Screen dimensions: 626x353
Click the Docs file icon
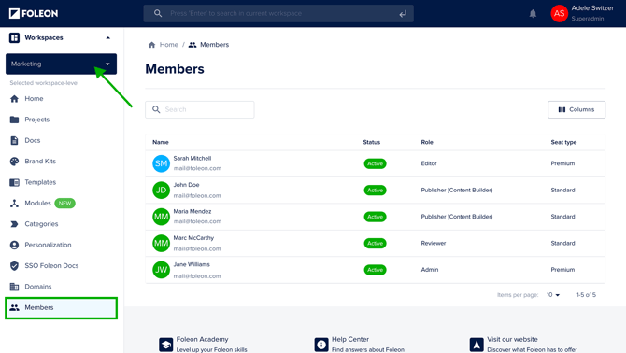(14, 140)
